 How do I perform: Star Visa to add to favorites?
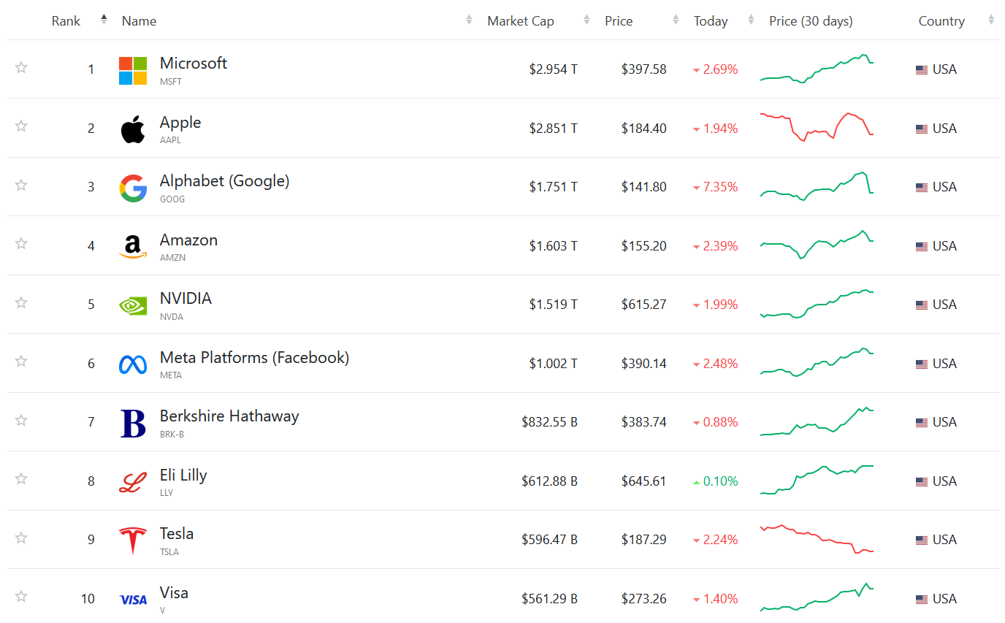(x=21, y=597)
